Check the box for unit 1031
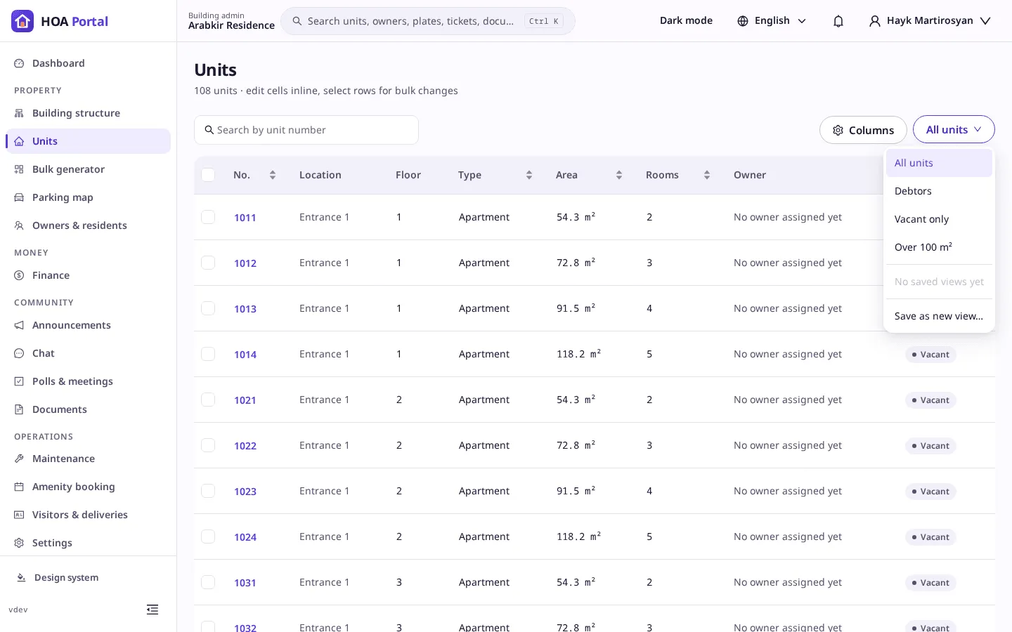This screenshot has height=632, width=1012. click(x=208, y=582)
